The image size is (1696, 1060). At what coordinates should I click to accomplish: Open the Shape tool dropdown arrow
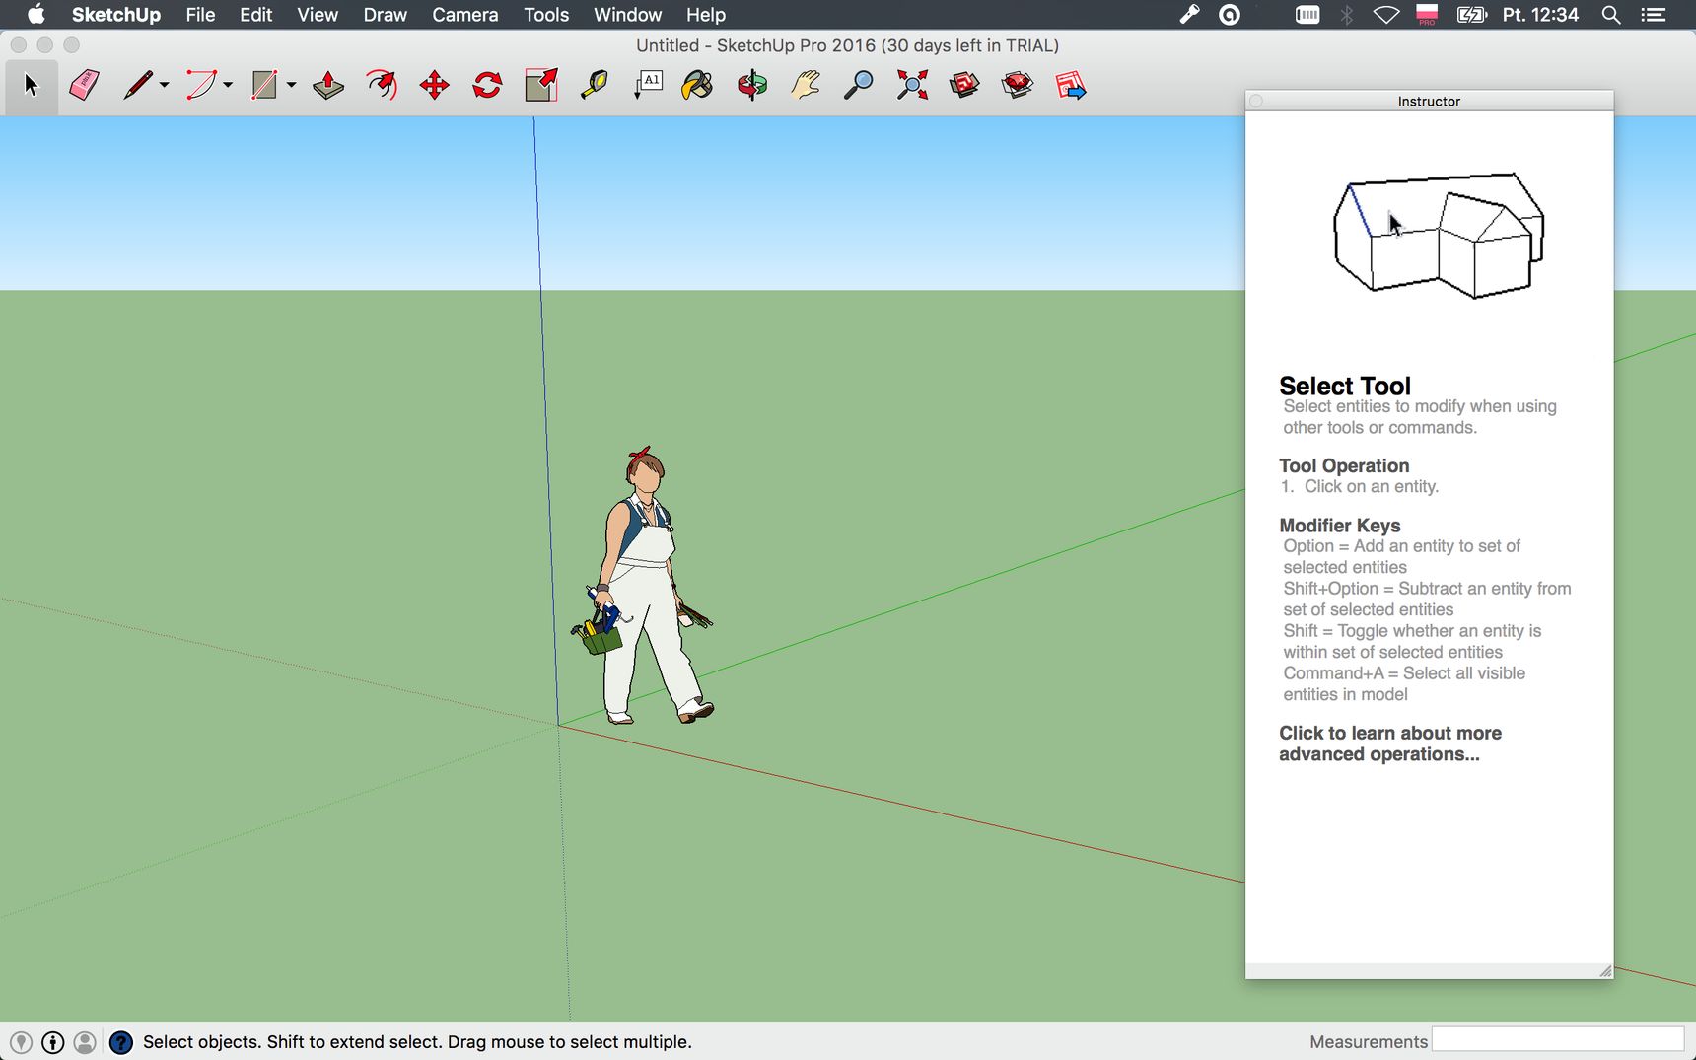pyautogui.click(x=291, y=86)
